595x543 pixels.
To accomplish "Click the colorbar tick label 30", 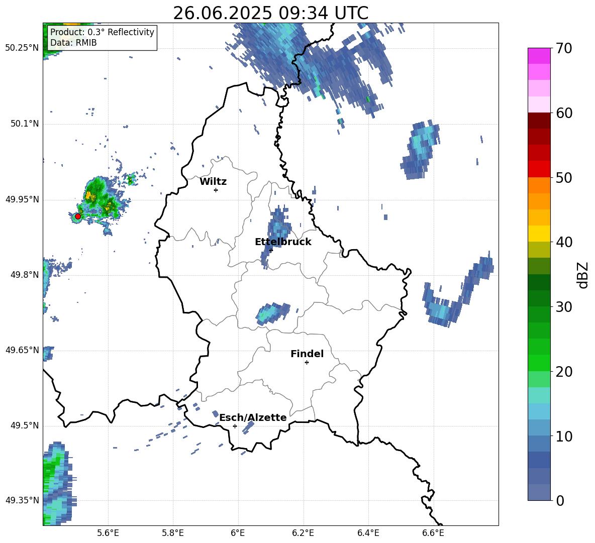I will pyautogui.click(x=564, y=307).
